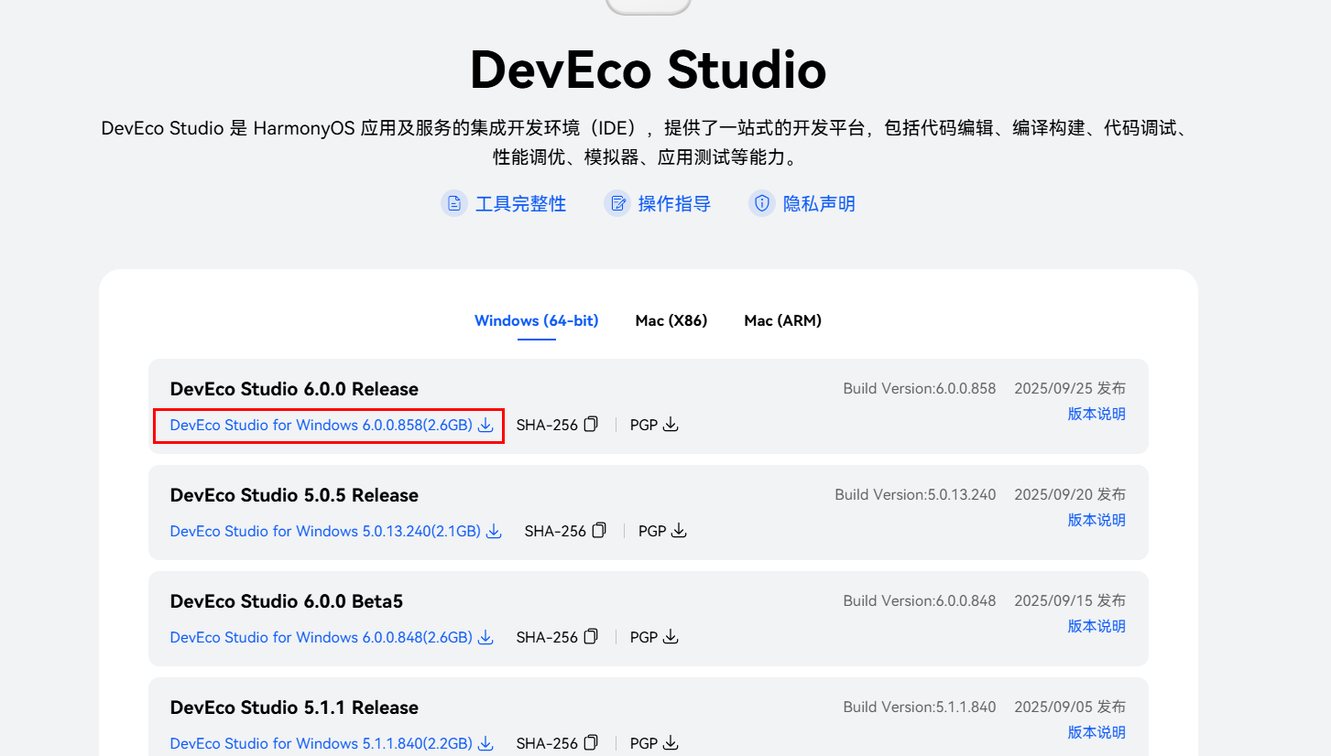The height and width of the screenshot is (756, 1331).
Task: Click the 操作指导 edit icon
Action: [x=617, y=203]
